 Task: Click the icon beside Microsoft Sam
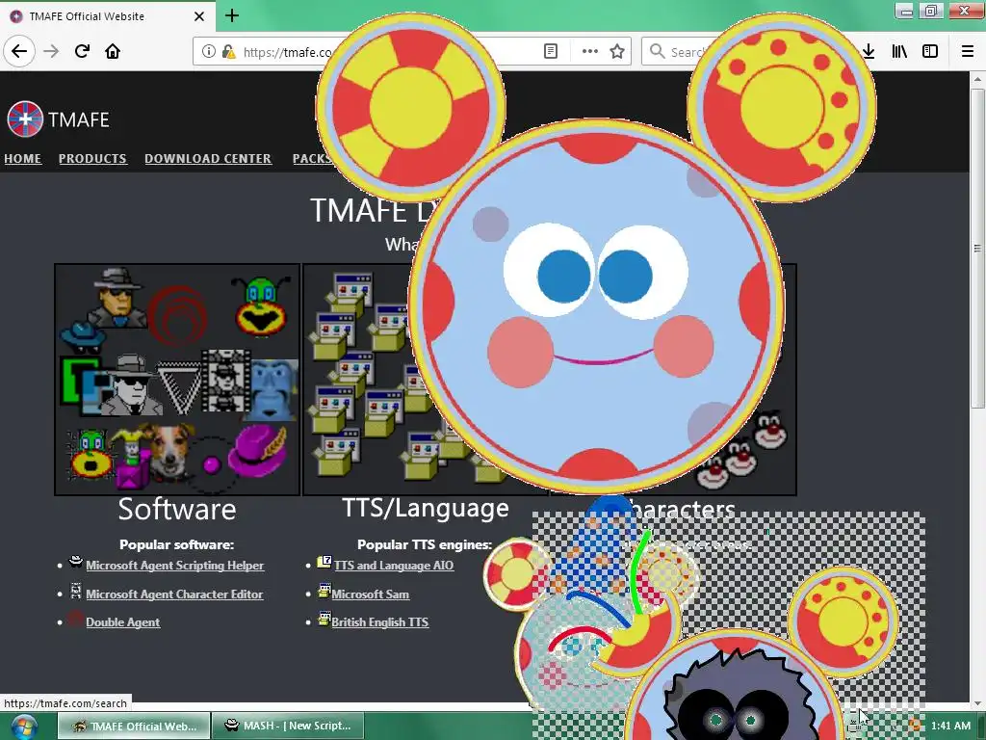click(324, 591)
